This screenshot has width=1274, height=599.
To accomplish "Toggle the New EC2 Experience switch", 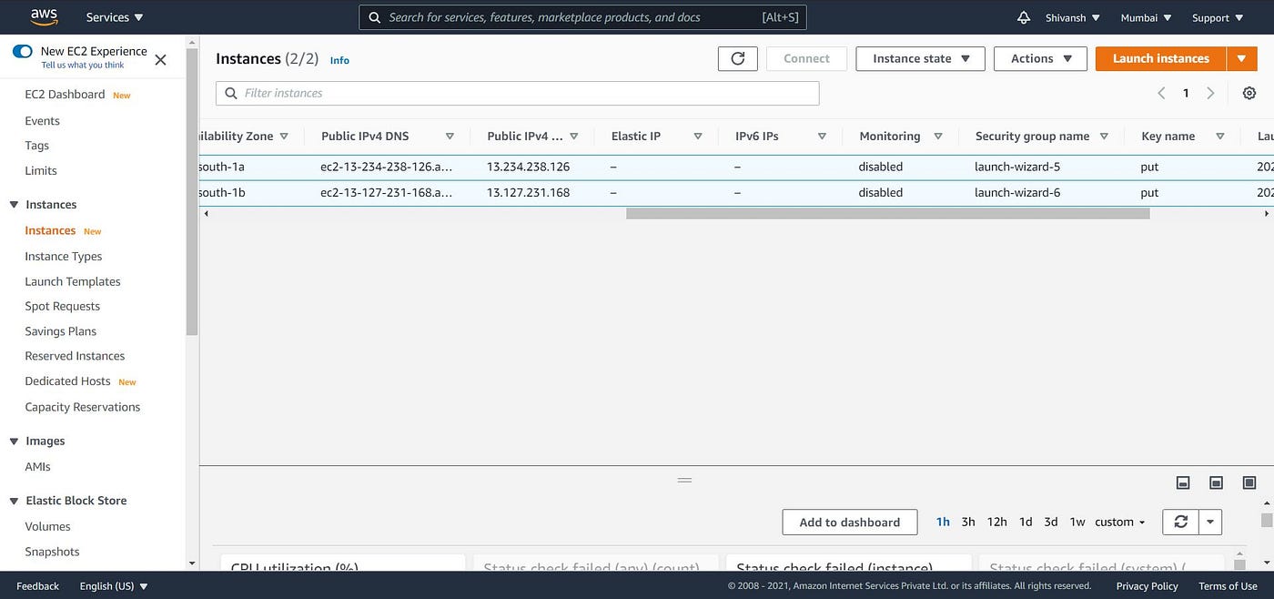I will [x=23, y=51].
